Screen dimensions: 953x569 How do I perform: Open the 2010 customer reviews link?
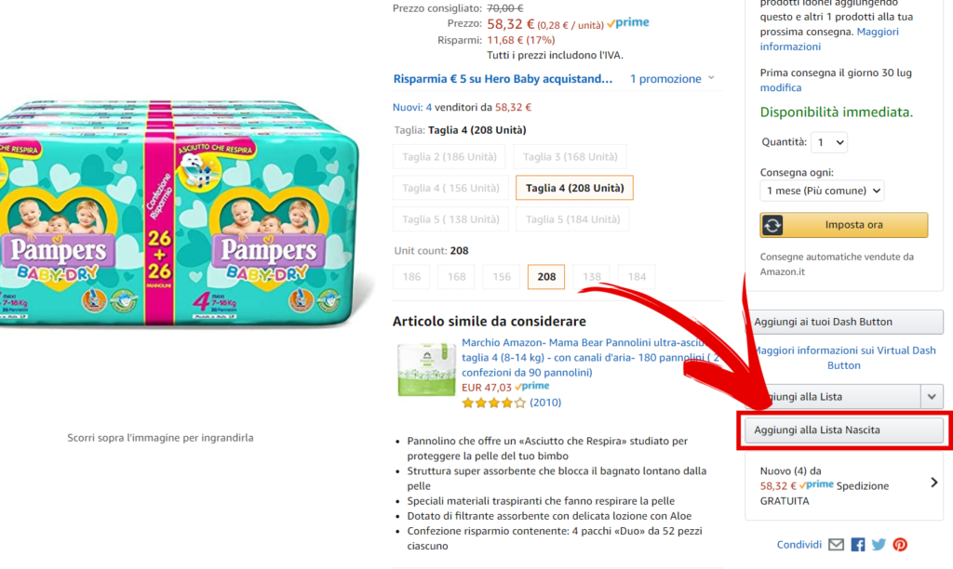point(545,403)
